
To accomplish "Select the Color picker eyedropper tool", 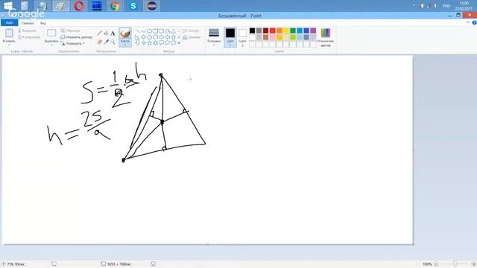I will [106, 42].
